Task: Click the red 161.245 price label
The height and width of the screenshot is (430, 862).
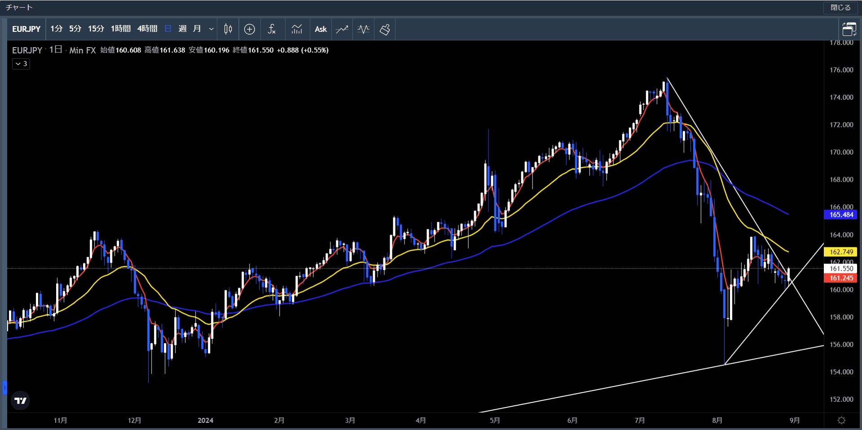Action: pyautogui.click(x=841, y=278)
